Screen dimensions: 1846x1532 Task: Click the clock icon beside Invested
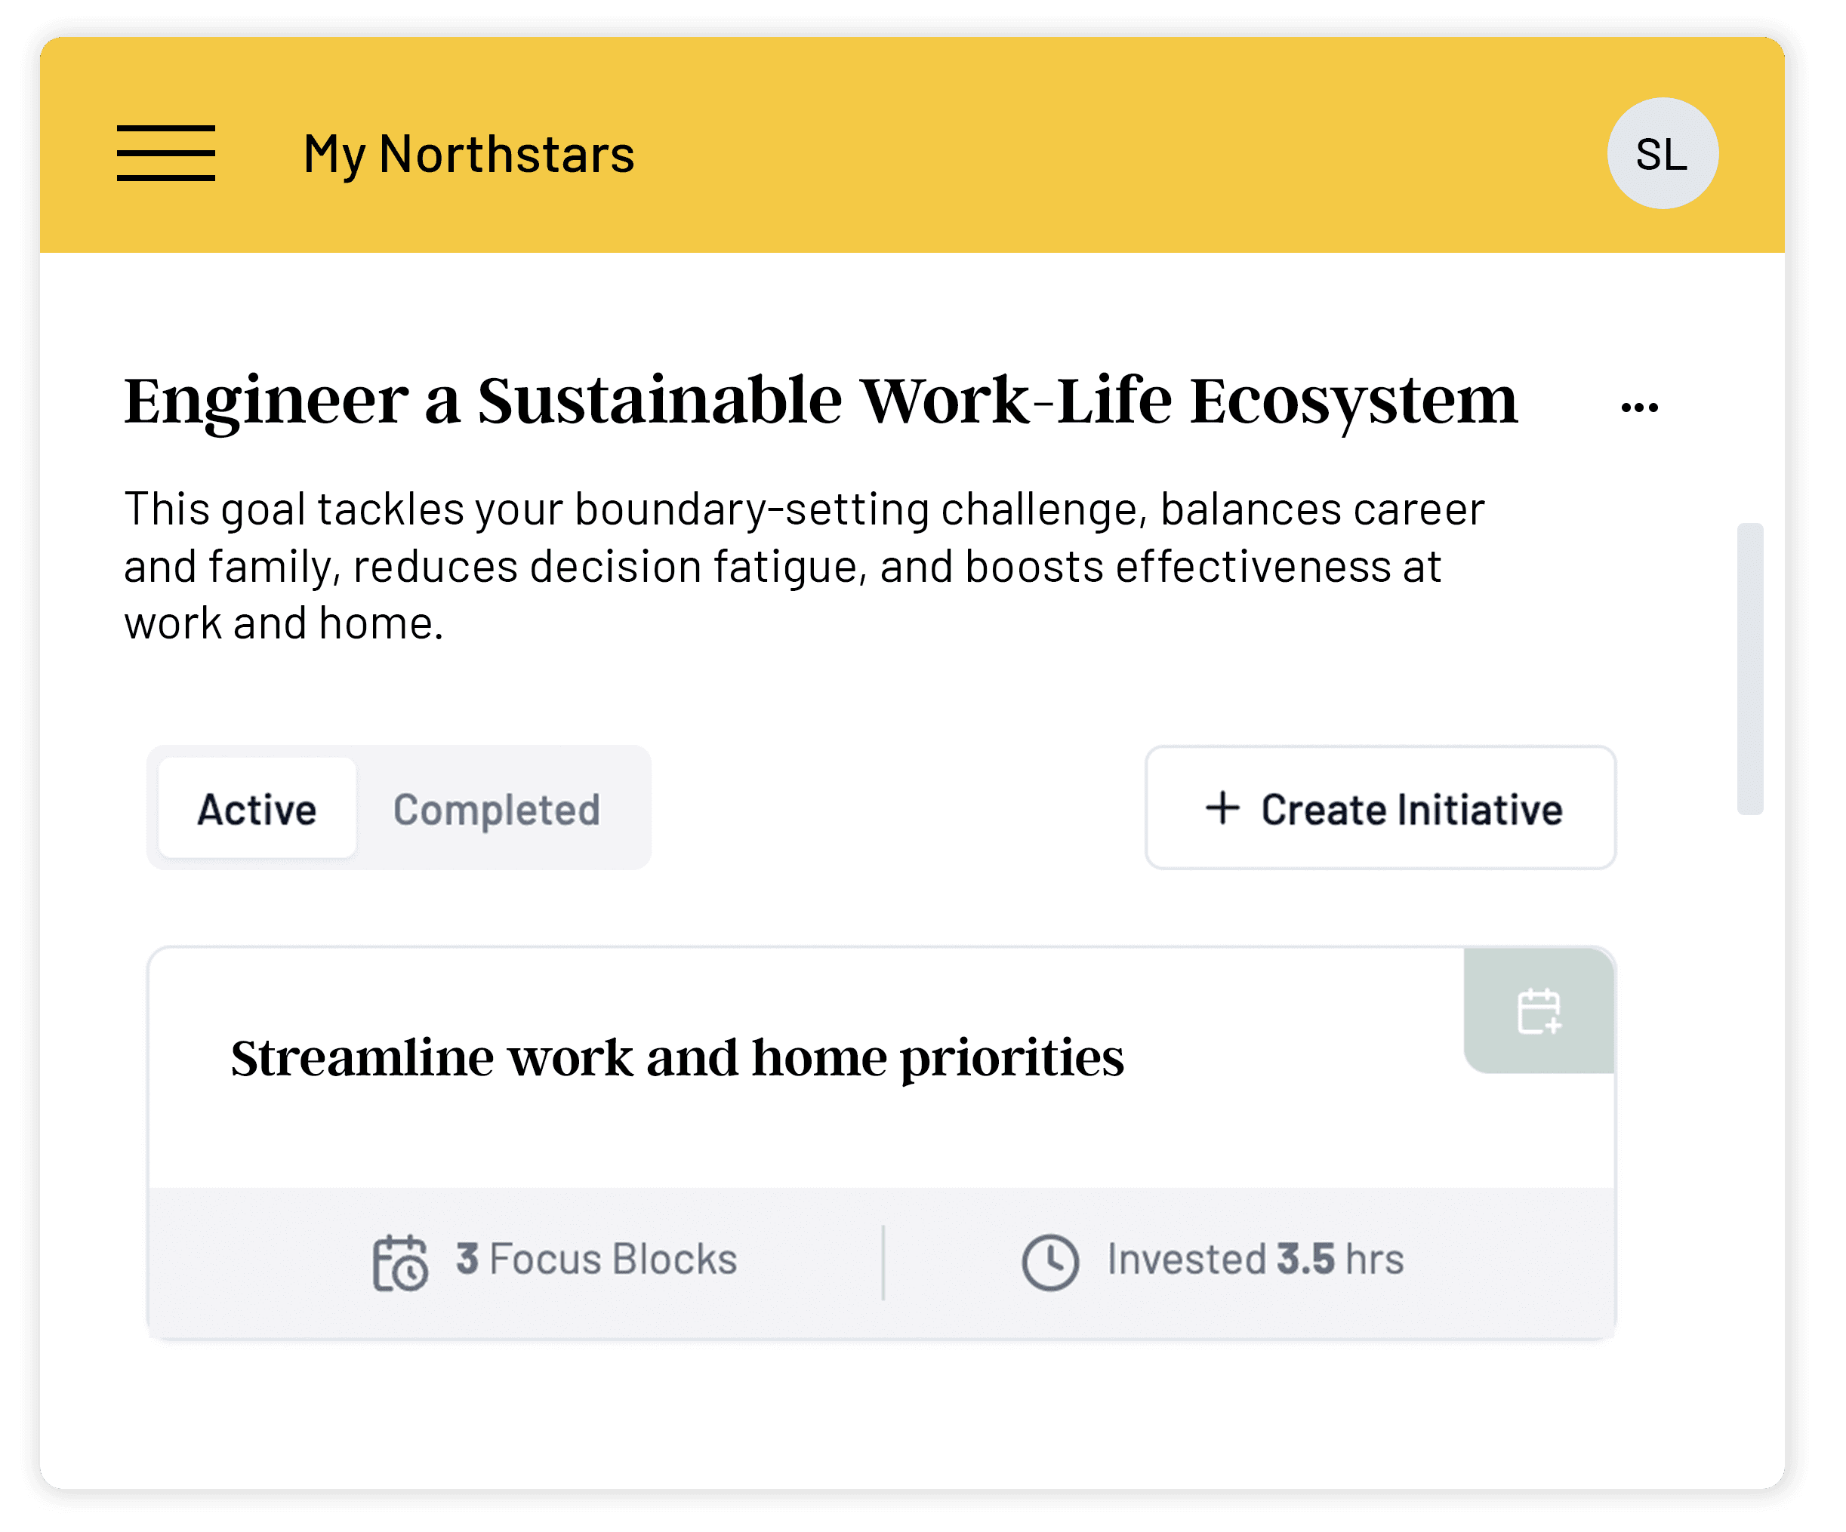[1049, 1263]
